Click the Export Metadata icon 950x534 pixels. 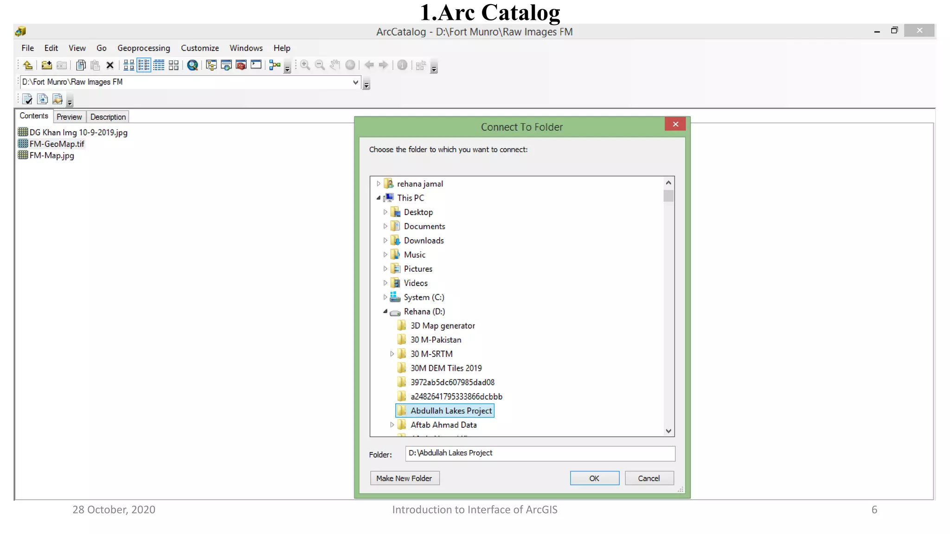[42, 99]
